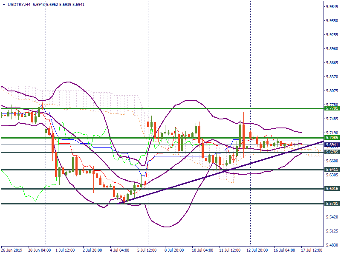Click the USDTRY,H4 chart title text
This screenshot has width=341, height=255.
click(x=19, y=4)
